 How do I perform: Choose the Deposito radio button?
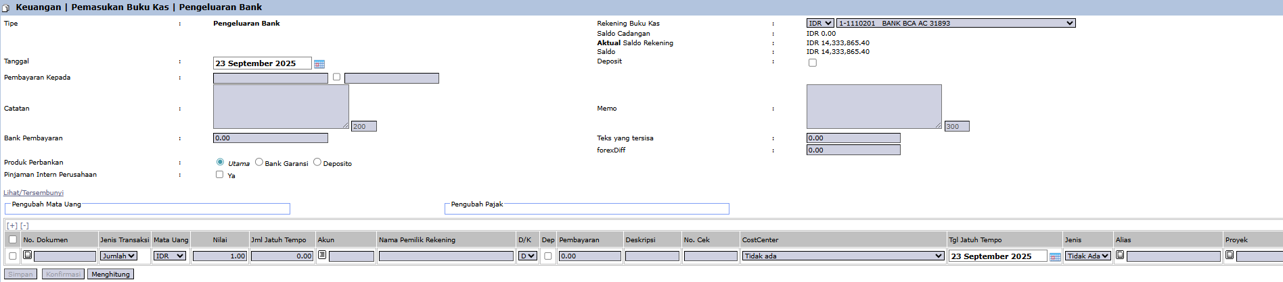point(317,162)
